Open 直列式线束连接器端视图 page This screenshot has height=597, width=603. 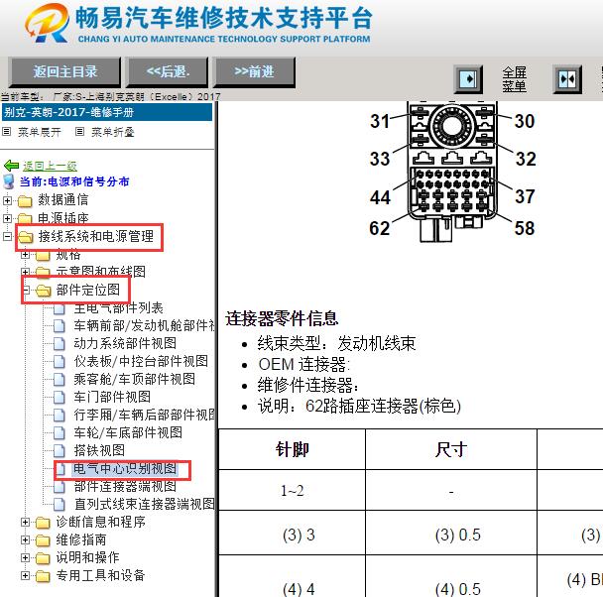pos(144,504)
